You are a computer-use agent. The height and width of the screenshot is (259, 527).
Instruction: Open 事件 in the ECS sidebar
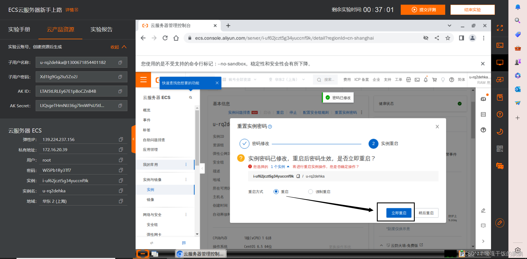coord(147,120)
